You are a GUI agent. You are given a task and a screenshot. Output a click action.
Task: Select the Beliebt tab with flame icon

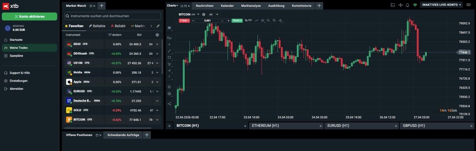pos(118,26)
